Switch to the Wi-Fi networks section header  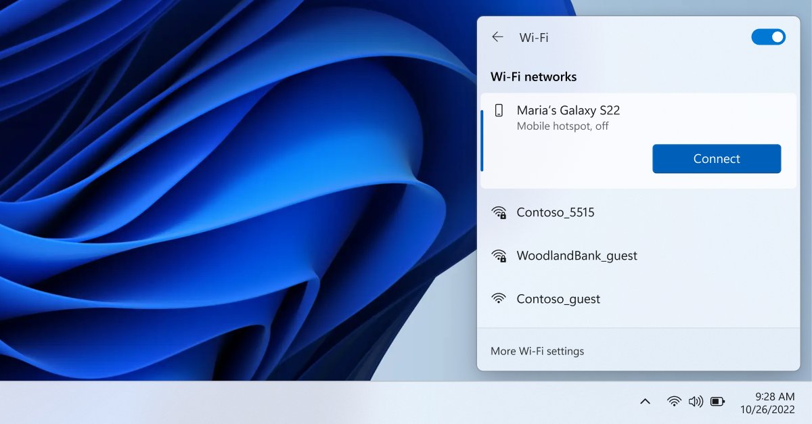pos(533,76)
